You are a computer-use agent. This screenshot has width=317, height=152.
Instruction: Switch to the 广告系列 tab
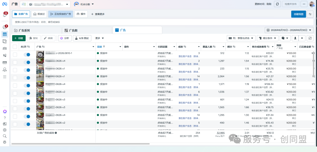[x=36, y=30]
